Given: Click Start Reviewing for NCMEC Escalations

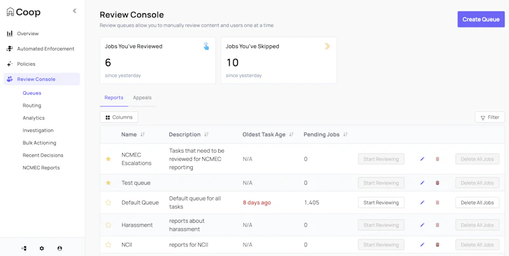Looking at the screenshot, I should (x=381, y=159).
